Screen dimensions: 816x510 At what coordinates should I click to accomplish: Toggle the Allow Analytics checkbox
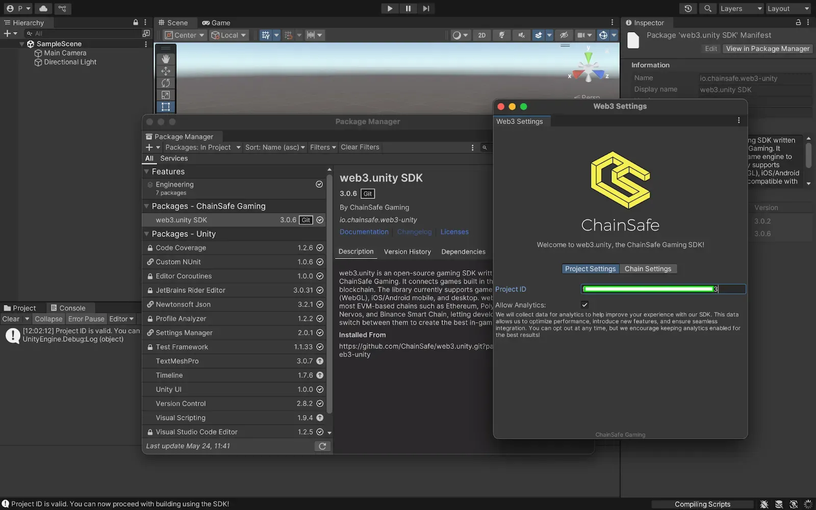(x=585, y=305)
